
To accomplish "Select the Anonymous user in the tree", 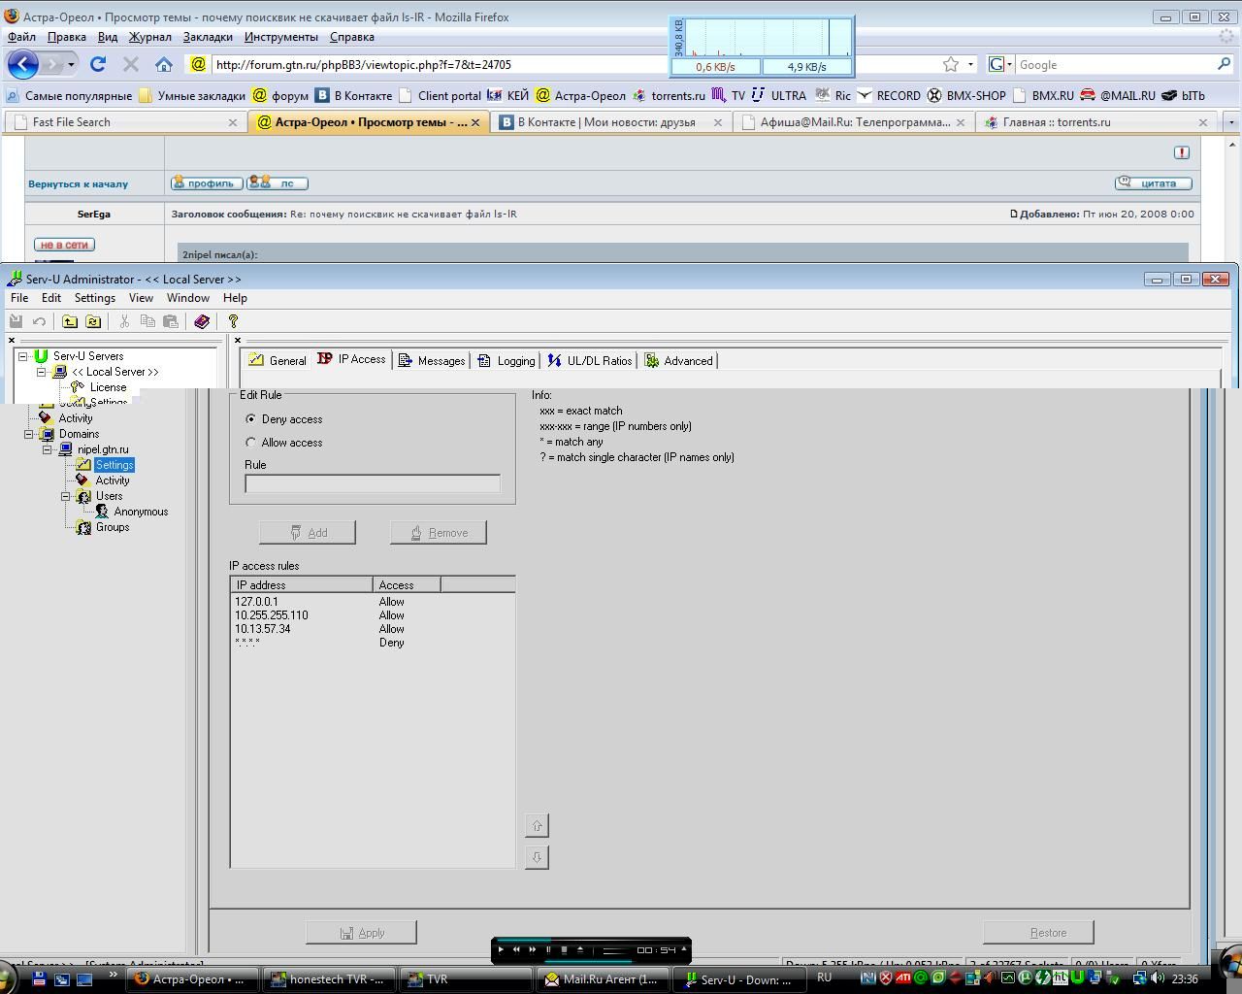I will (141, 512).
